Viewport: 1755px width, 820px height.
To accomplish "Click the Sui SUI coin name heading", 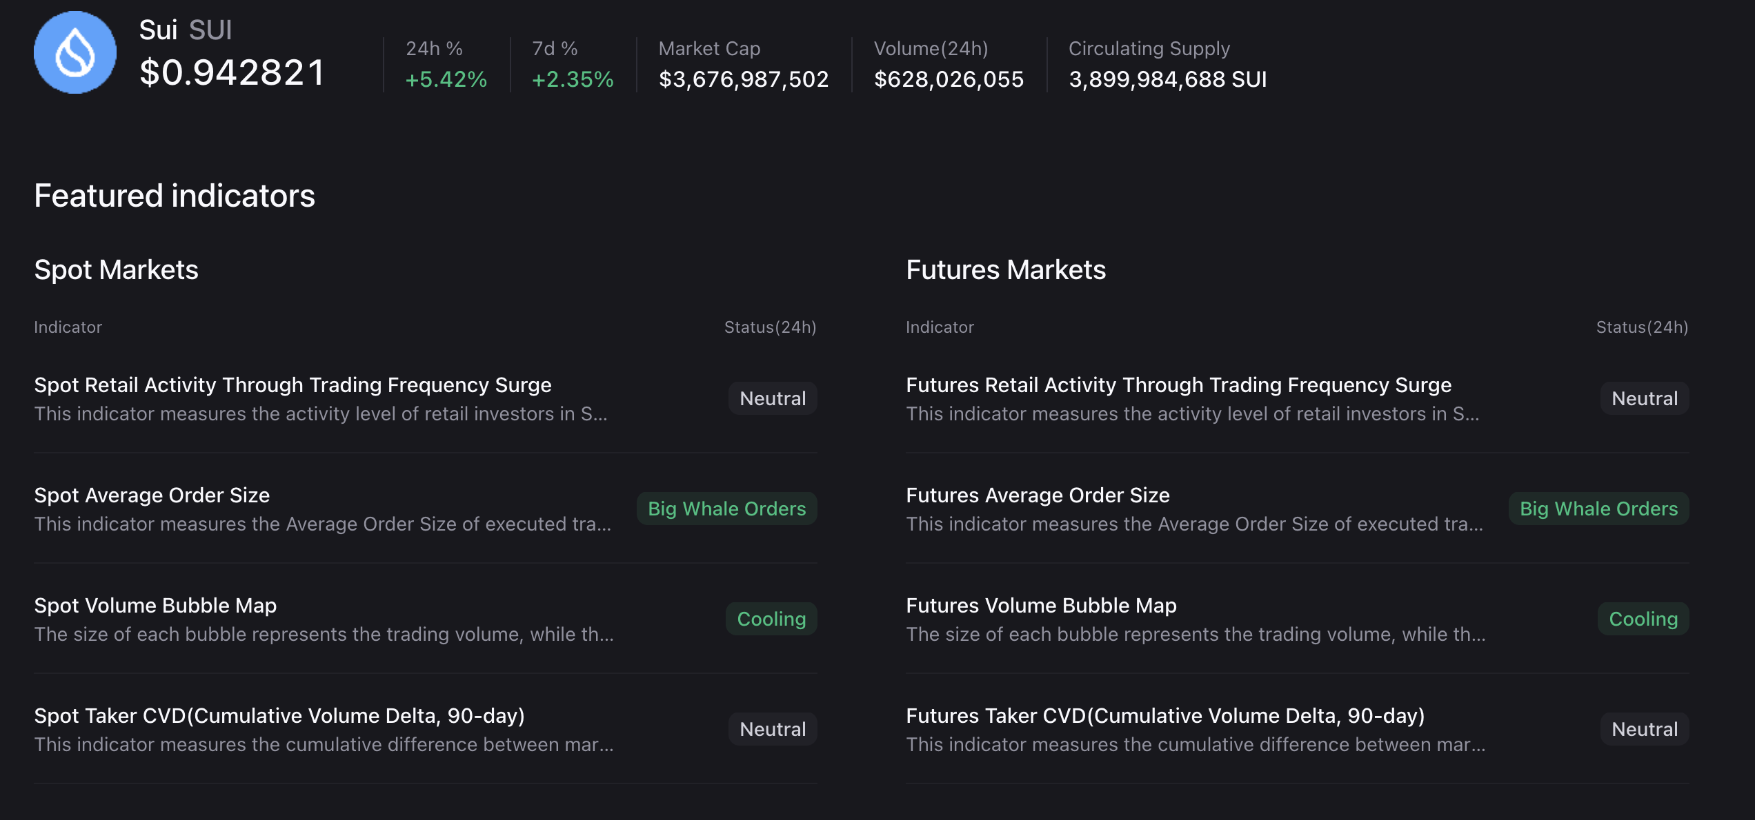I will tap(185, 30).
